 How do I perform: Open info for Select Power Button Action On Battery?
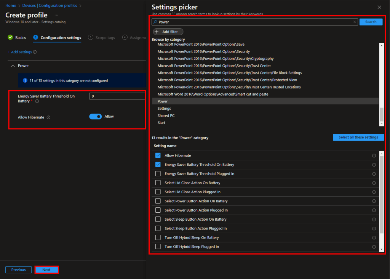click(x=374, y=201)
